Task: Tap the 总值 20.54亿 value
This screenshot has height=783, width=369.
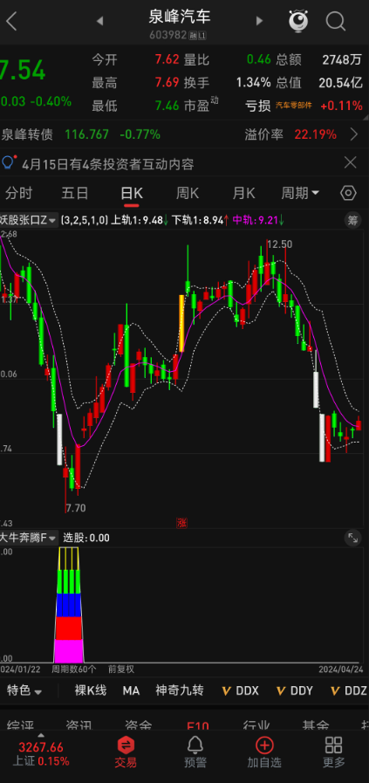Action: (319, 82)
